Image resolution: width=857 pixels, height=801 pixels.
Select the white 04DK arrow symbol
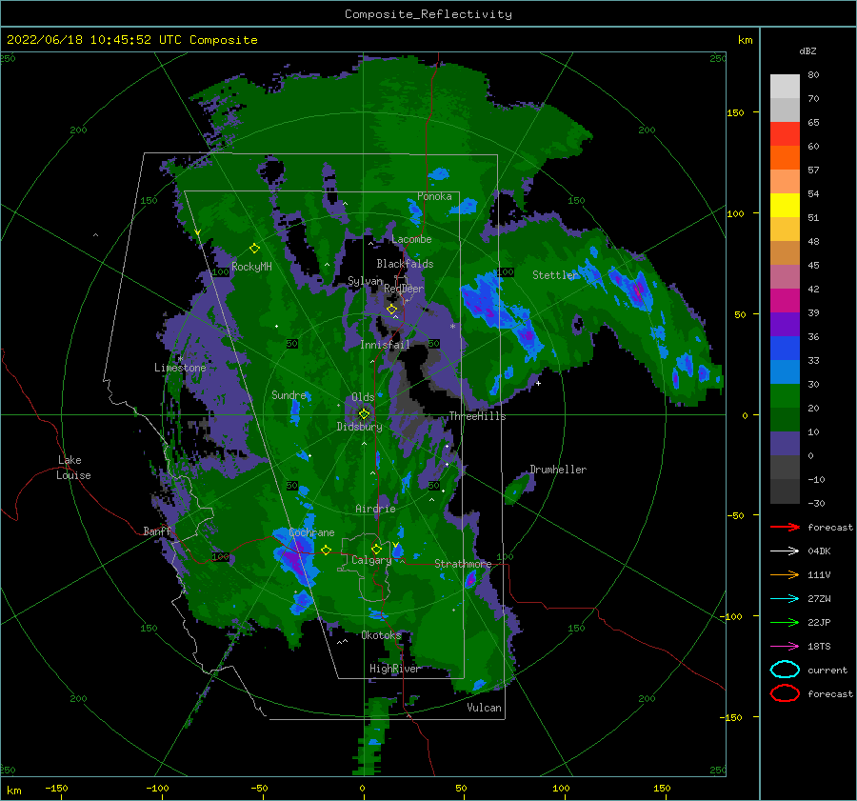click(x=785, y=551)
